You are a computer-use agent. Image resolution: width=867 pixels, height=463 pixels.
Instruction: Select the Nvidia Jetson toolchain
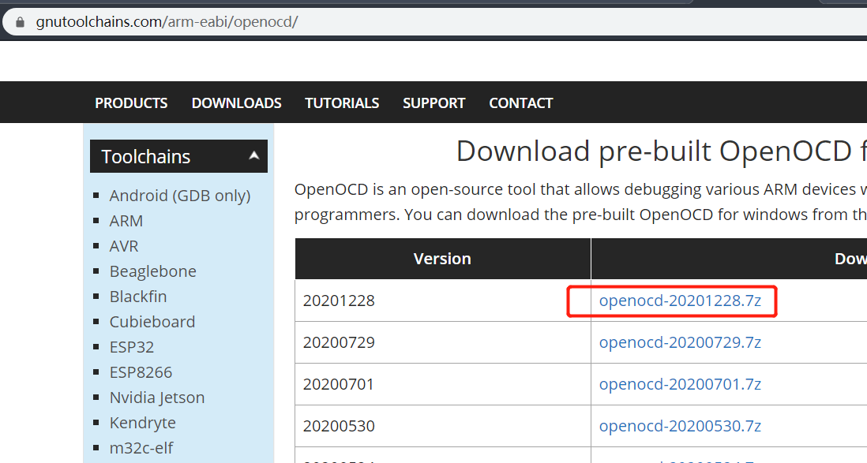(x=157, y=398)
